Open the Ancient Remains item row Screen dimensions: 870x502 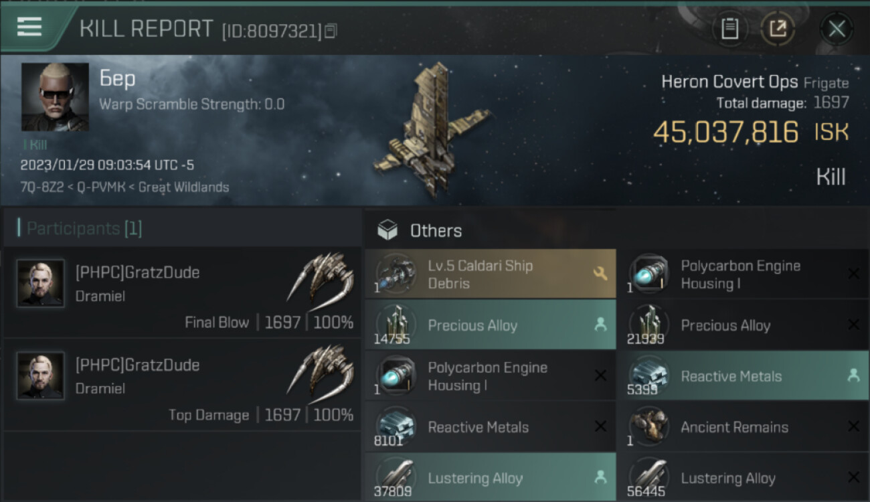point(742,427)
